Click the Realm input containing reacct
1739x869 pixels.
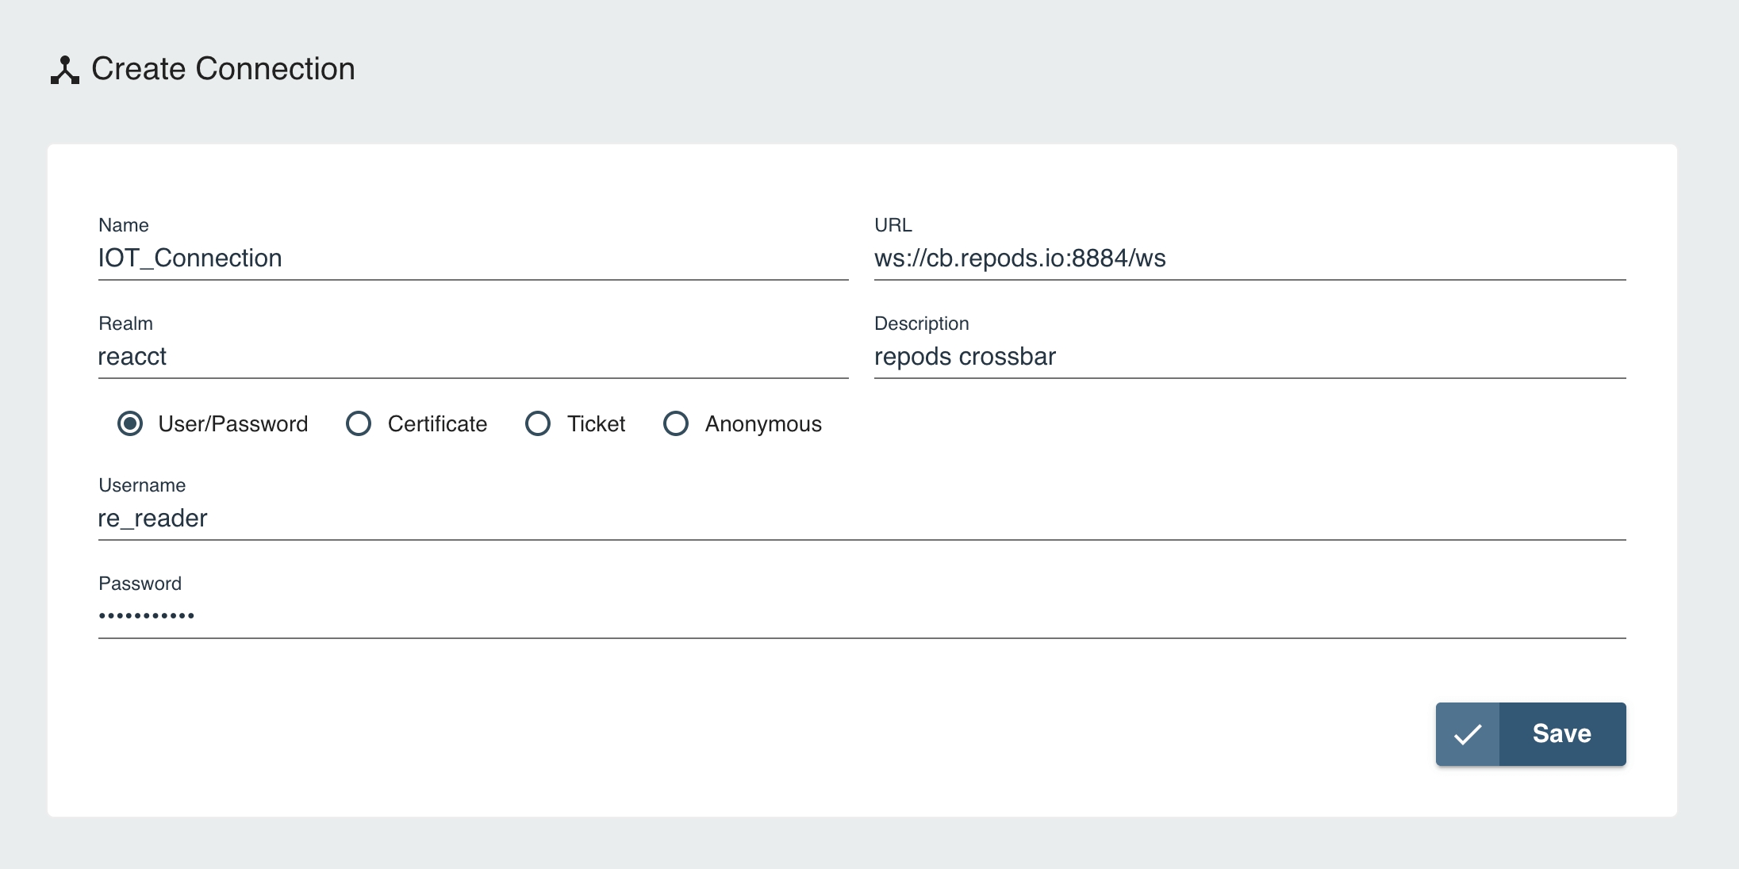(x=473, y=357)
